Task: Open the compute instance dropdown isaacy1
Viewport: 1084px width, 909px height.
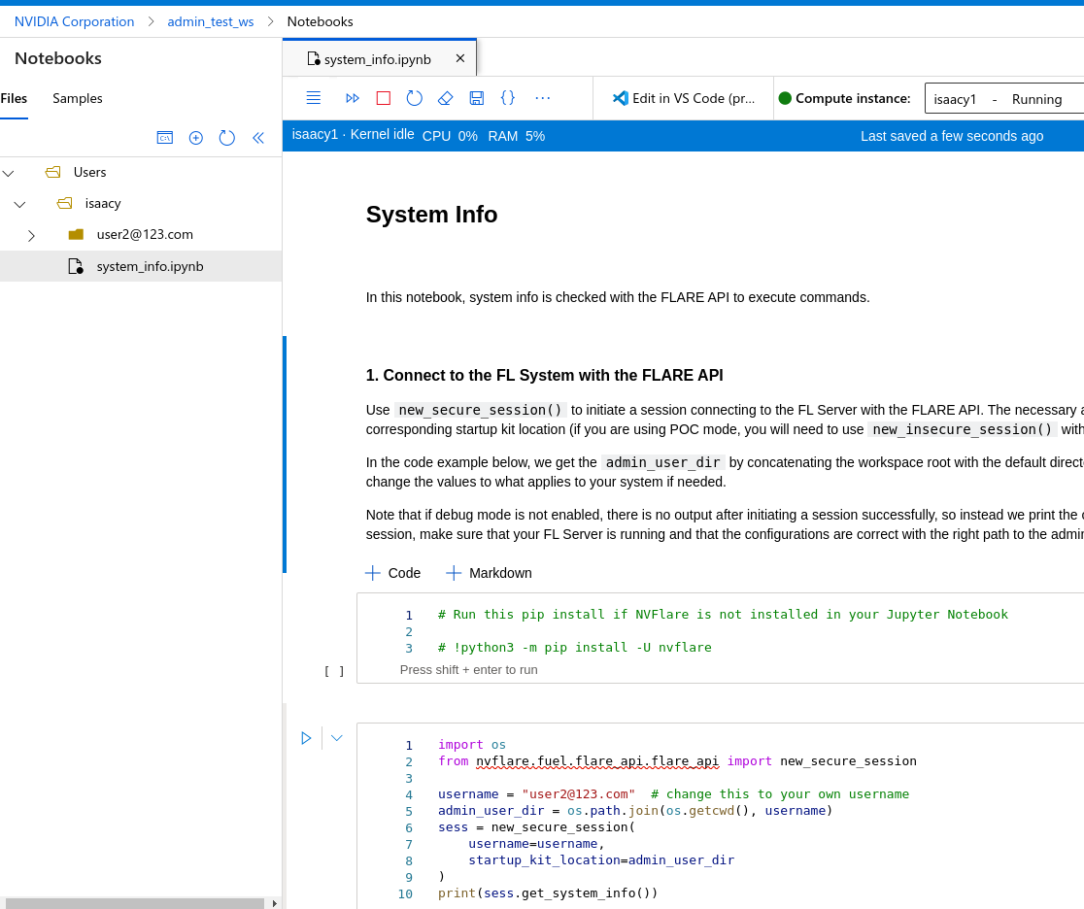Action: tap(1004, 99)
